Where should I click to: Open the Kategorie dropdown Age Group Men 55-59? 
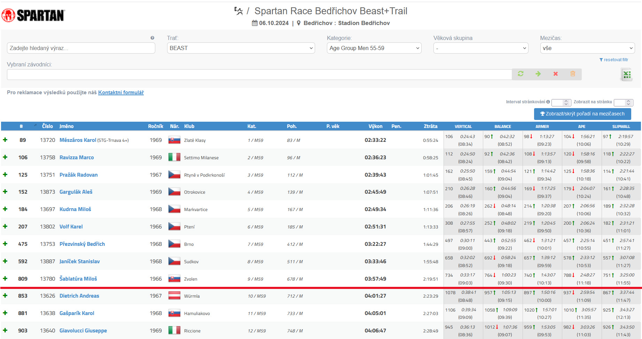pos(374,48)
